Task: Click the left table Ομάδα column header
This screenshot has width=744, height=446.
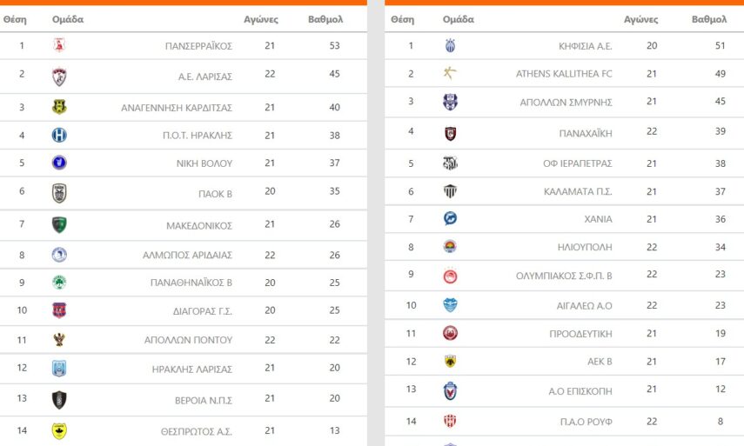Action: [68, 19]
